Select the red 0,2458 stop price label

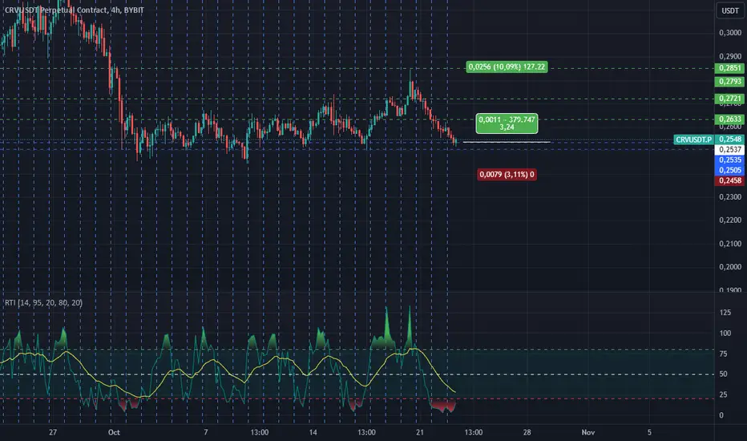point(730,180)
